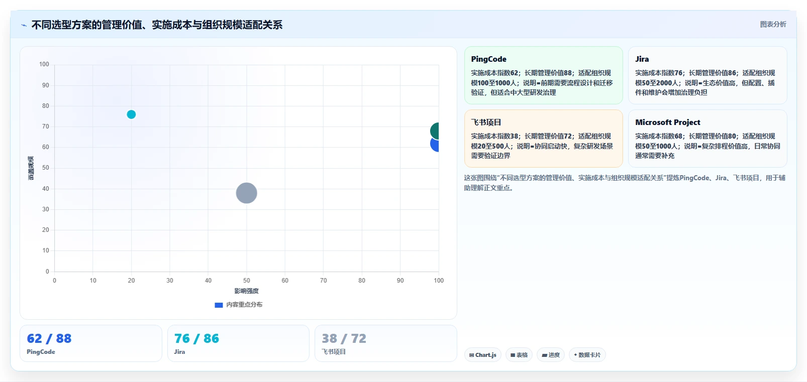Open the PingCode info card
The width and height of the screenshot is (807, 382).
click(x=543, y=75)
